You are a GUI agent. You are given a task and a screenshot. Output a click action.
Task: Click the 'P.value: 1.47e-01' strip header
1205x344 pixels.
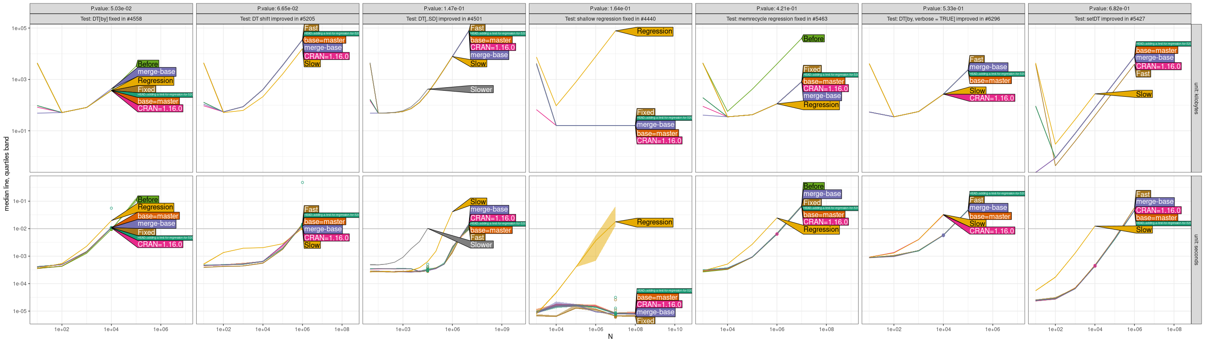444,9
